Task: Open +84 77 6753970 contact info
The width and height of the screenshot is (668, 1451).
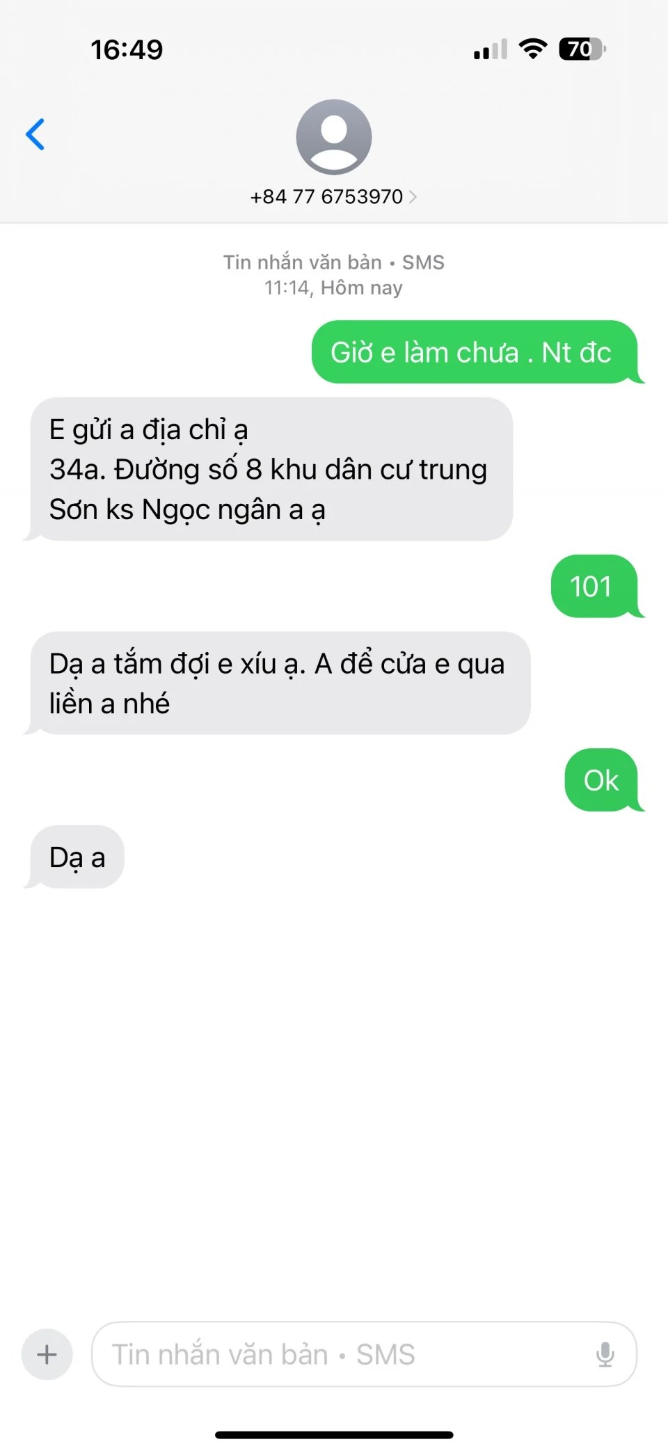Action: [x=326, y=197]
